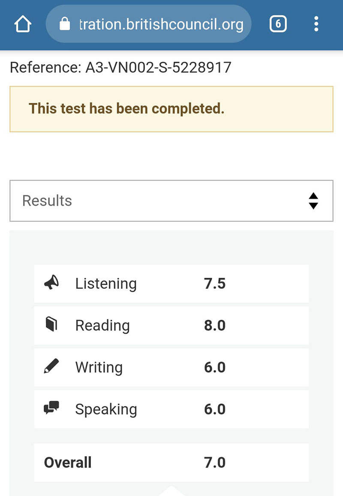This screenshot has width=343, height=496.
Task: Click the britishcouncil.org address bar
Action: click(161, 25)
